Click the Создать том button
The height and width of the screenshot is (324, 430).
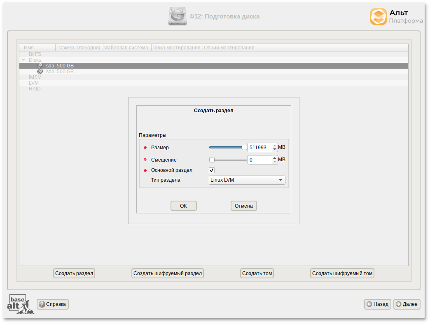click(257, 273)
